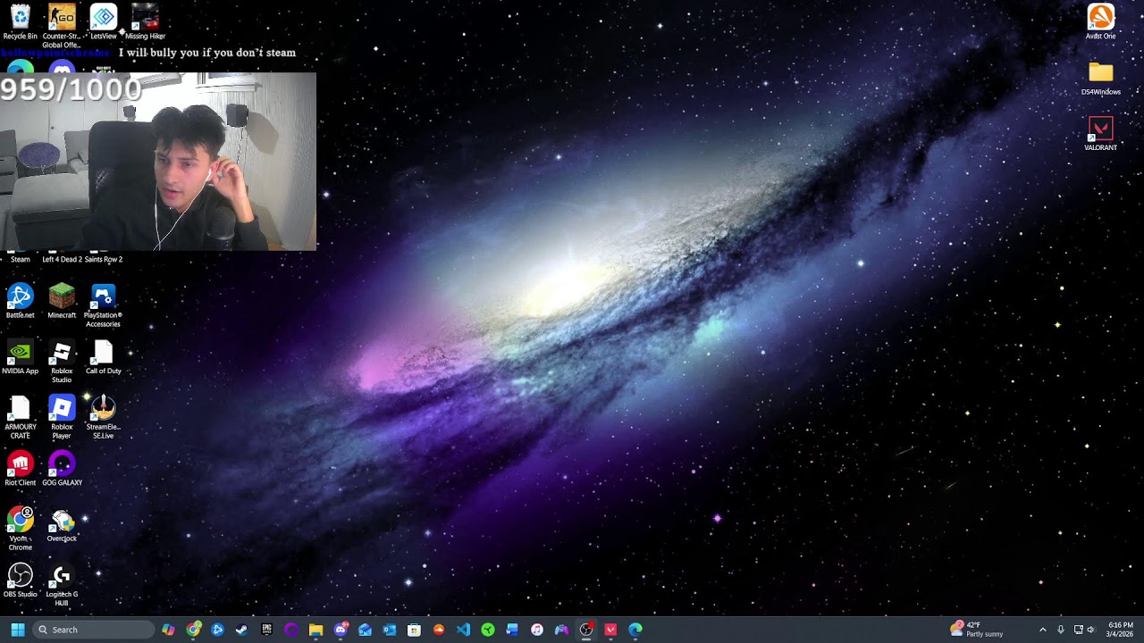Open the weather widget showing 42°F
The height and width of the screenshot is (643, 1144).
[x=978, y=630]
